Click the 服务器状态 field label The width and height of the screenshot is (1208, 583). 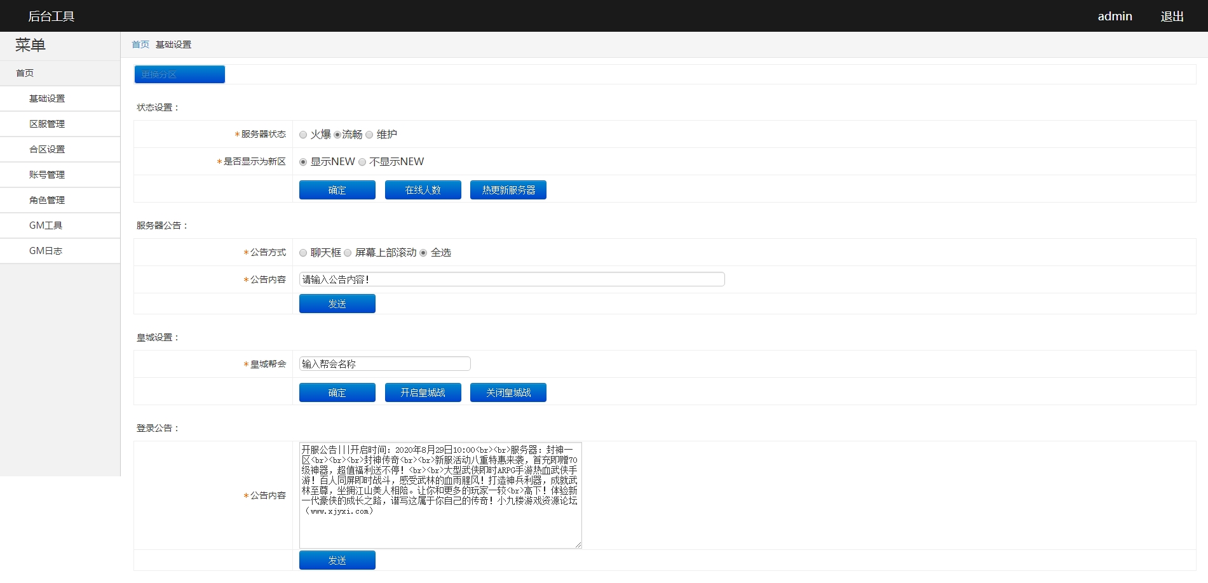pyautogui.click(x=263, y=134)
